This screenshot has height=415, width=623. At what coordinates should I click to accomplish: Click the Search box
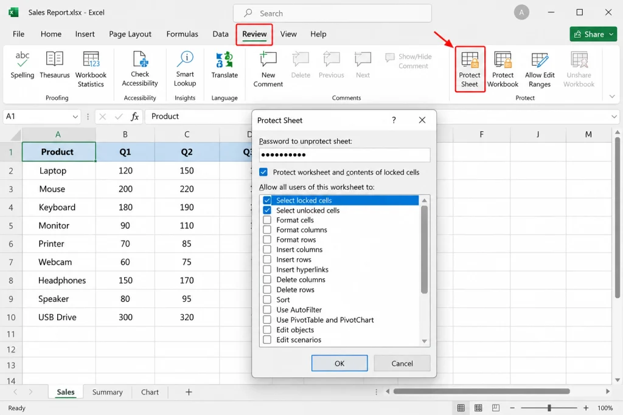[332, 13]
